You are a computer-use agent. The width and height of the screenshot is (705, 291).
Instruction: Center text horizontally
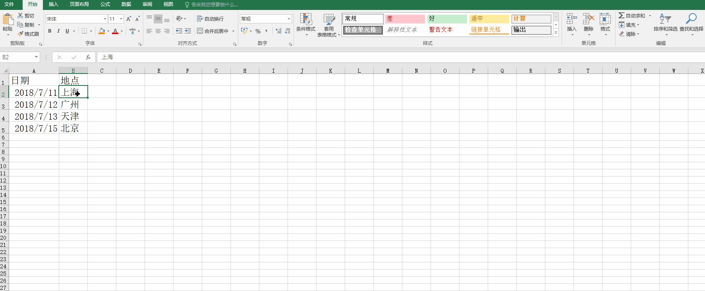[158, 31]
